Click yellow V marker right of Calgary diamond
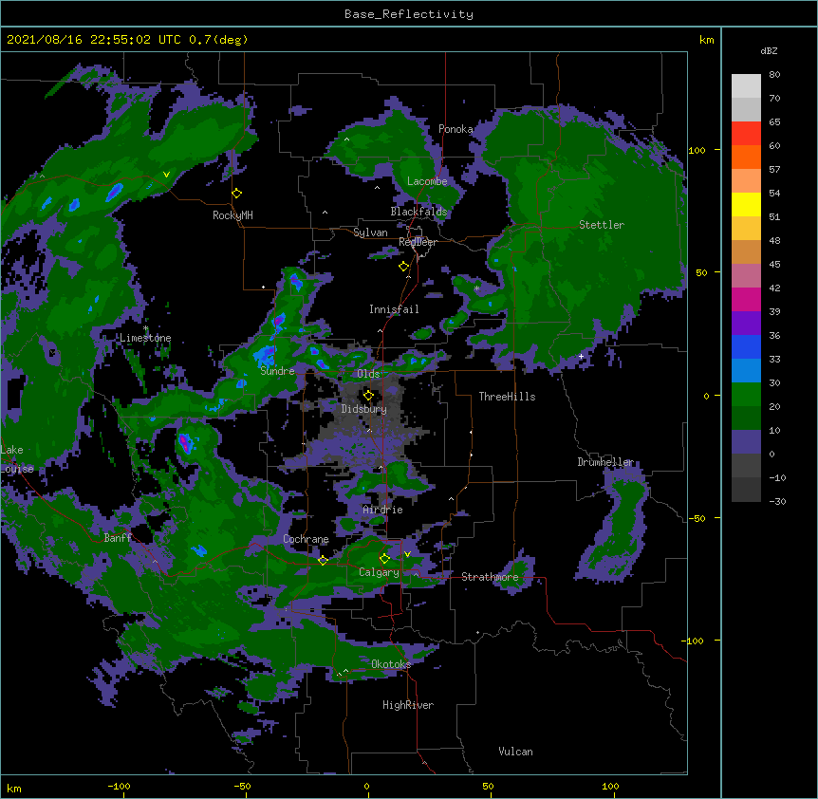Image resolution: width=818 pixels, height=799 pixels. (x=407, y=554)
